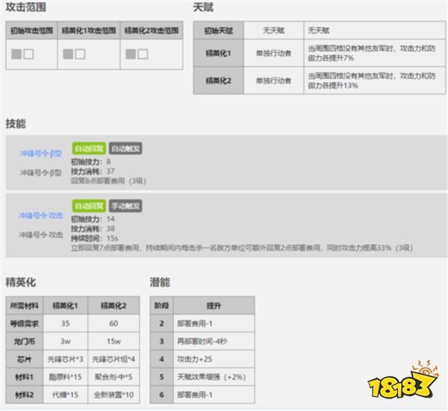
Task: Click the 单独行动者 talent name in the 精英化2 row
Action: (273, 81)
